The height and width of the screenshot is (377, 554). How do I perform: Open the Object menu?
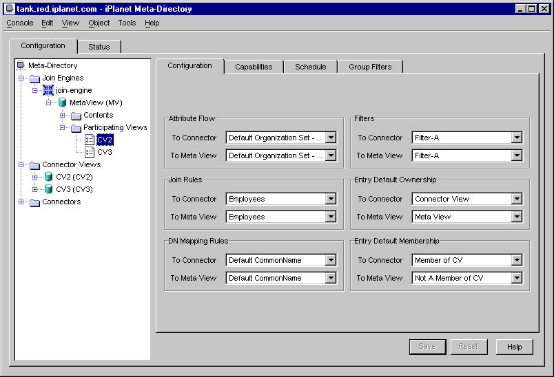pyautogui.click(x=99, y=23)
